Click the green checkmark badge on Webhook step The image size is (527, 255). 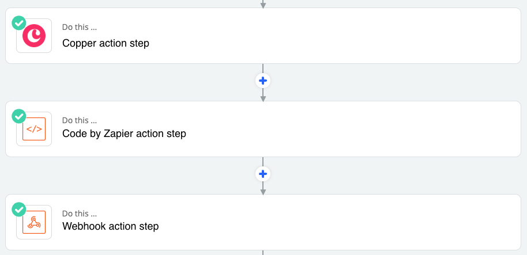[x=19, y=210]
